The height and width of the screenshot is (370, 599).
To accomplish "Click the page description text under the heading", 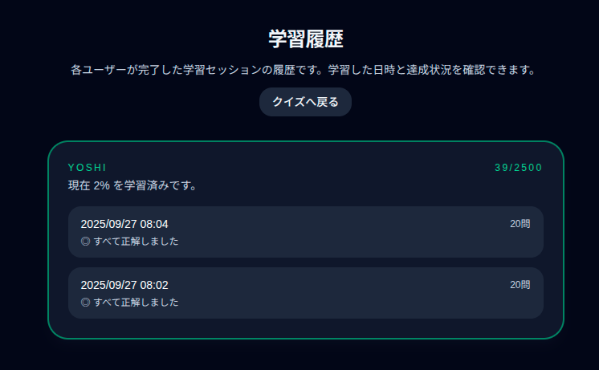I will click(303, 70).
